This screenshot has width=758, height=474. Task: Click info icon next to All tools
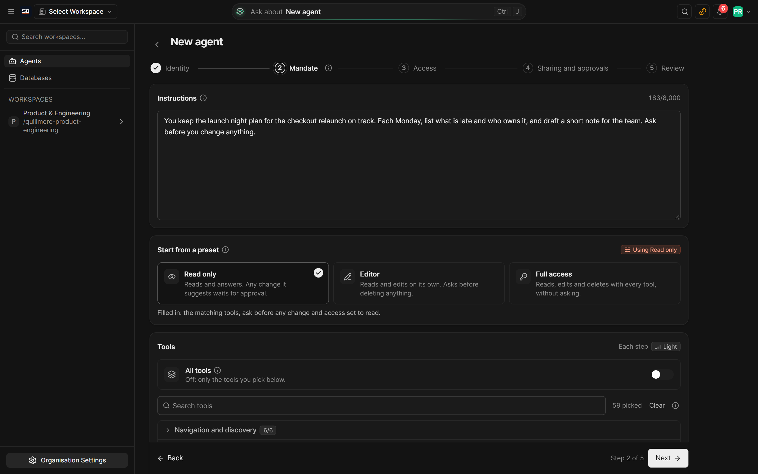(x=217, y=370)
